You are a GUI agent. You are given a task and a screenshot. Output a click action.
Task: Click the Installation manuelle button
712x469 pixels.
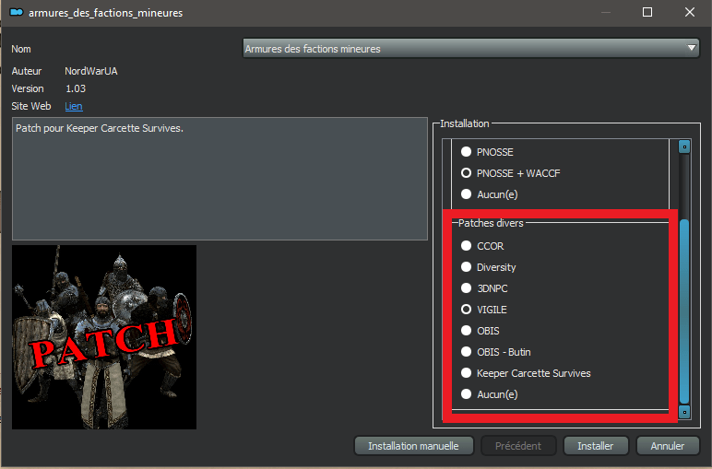(413, 446)
